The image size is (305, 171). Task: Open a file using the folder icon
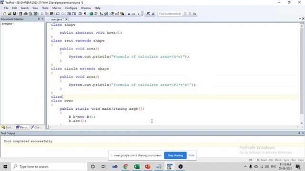pyautogui.click(x=10, y=14)
